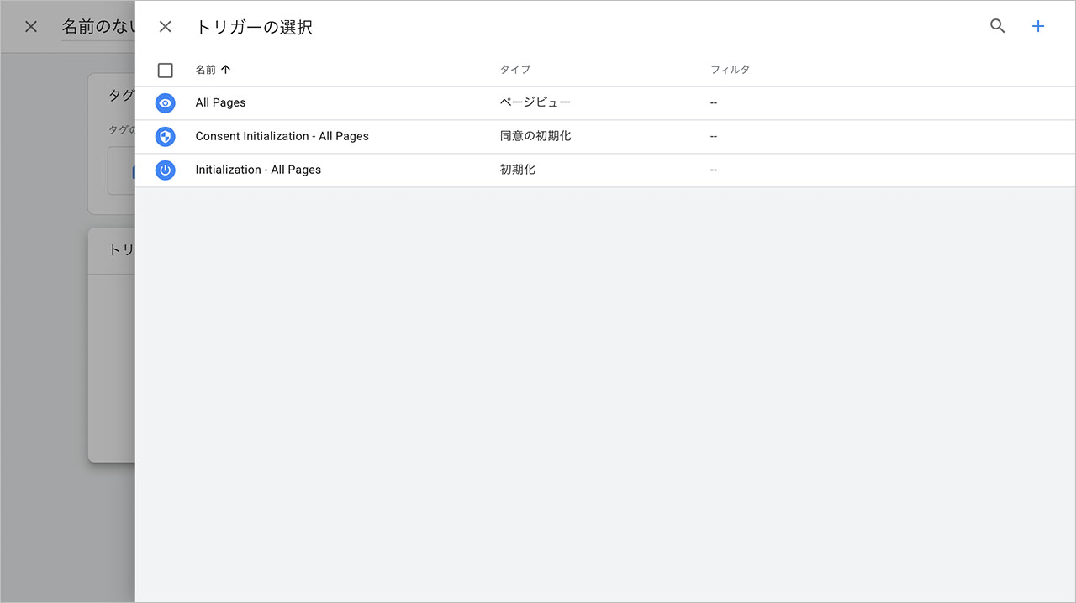Viewport: 1076px width, 603px height.
Task: Click the sort arrow next to 名前
Action: pyautogui.click(x=225, y=70)
